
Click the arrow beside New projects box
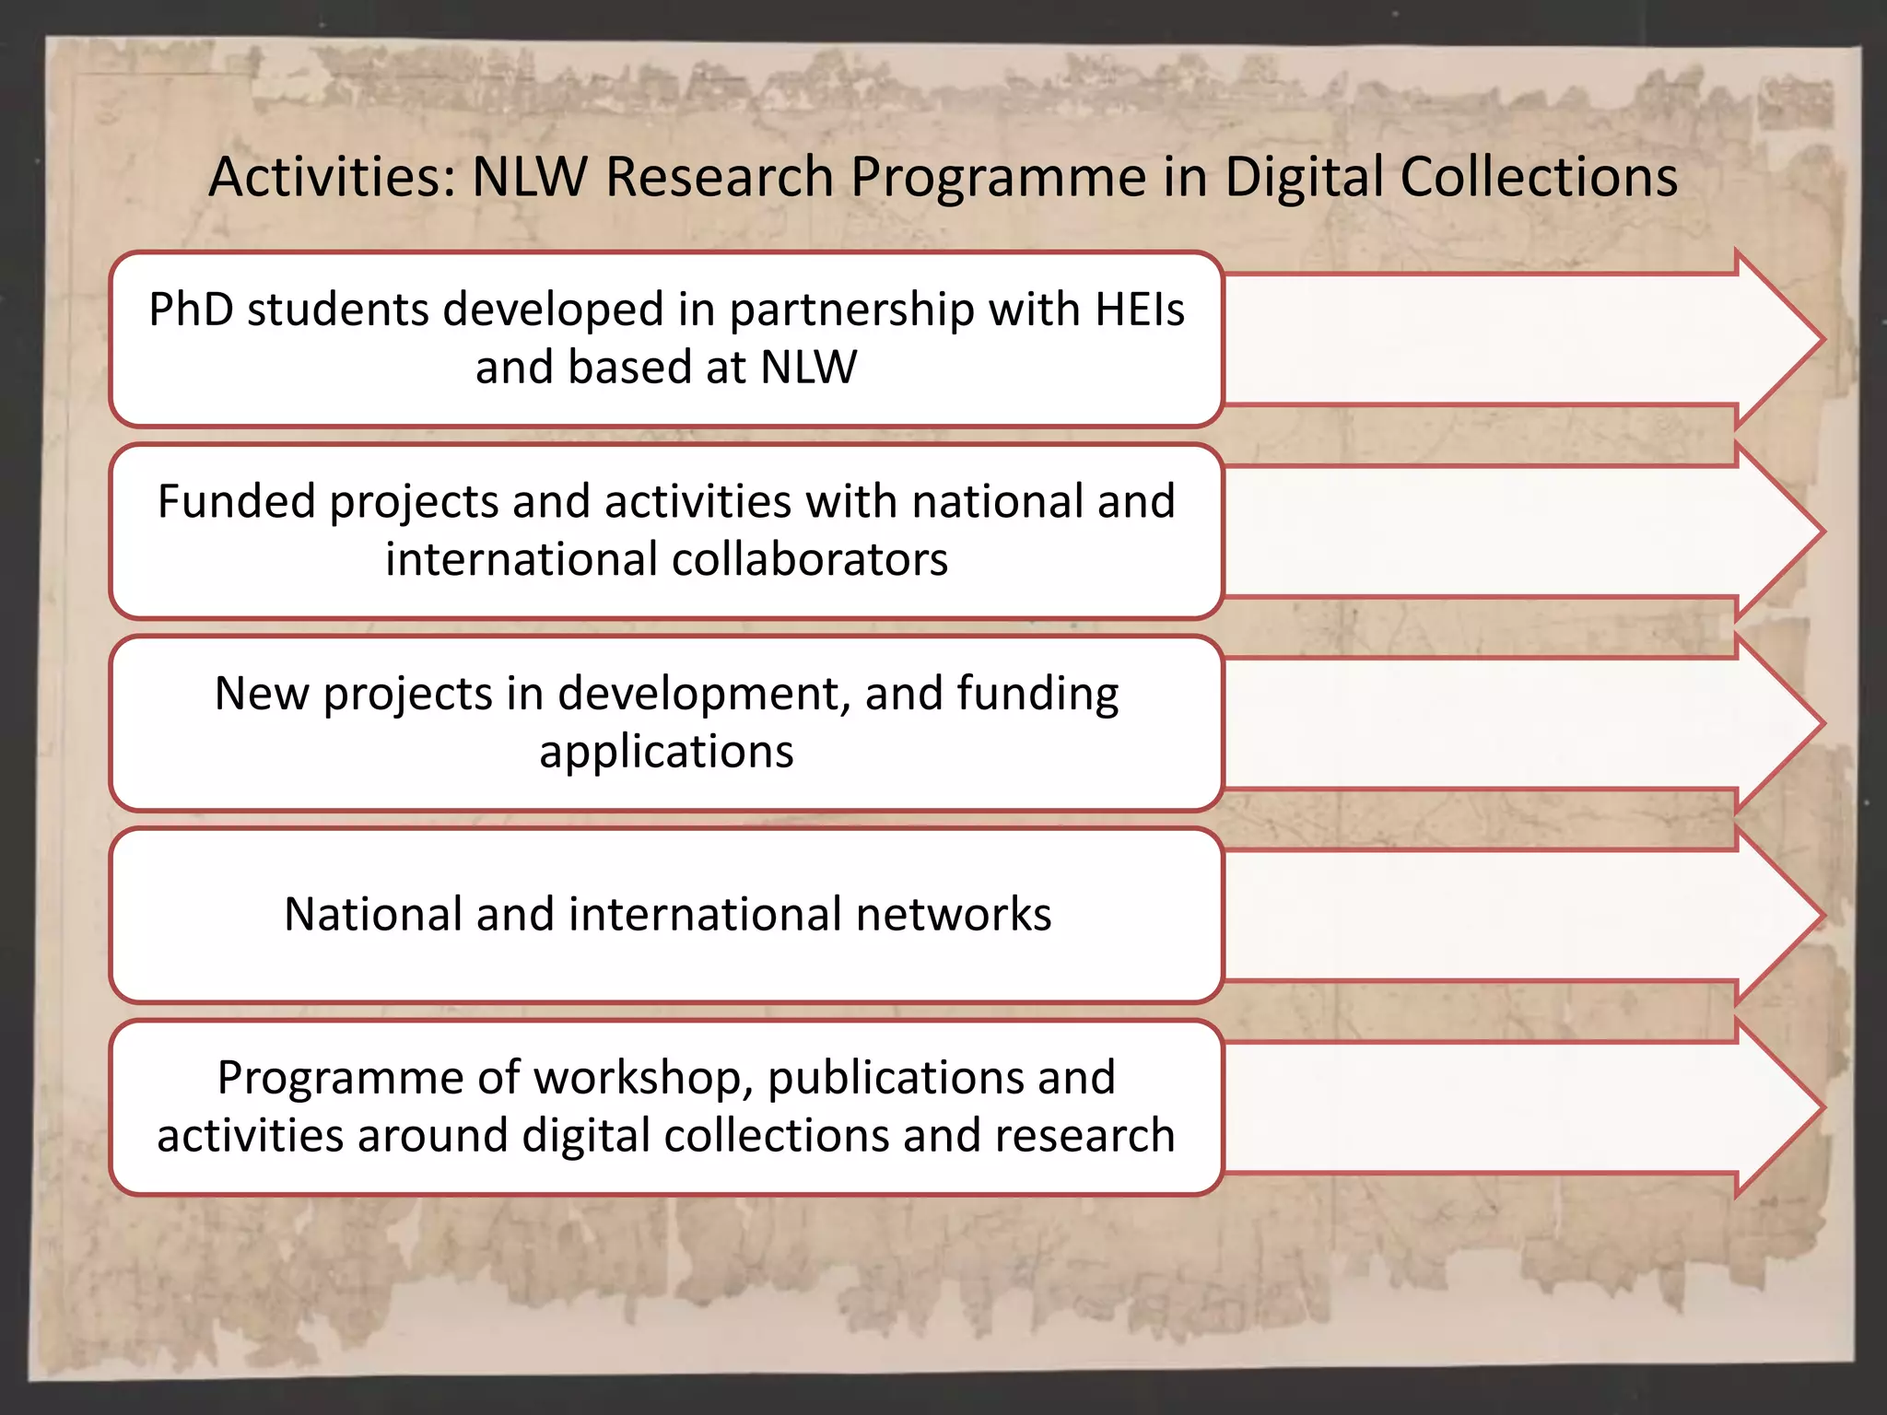(1525, 723)
